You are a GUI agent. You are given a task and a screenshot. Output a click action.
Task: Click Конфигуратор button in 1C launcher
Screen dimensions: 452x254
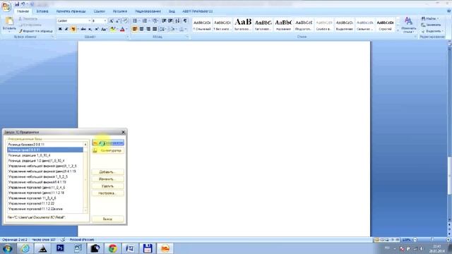pyautogui.click(x=108, y=150)
